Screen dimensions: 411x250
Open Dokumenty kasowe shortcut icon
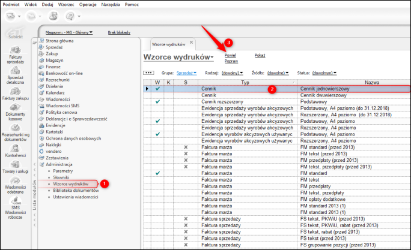(x=15, y=107)
